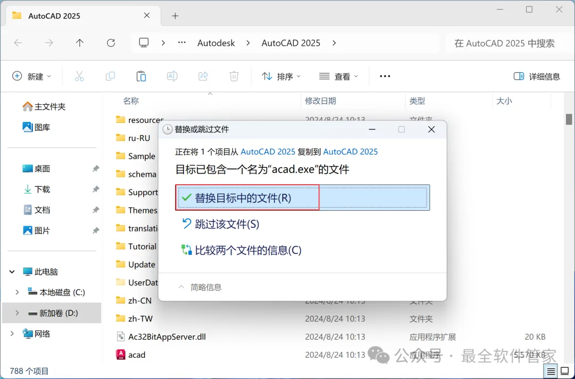Viewport: 575px width, 379px height.
Task: Unpin Downloads using its pin icon
Action: tap(96, 189)
